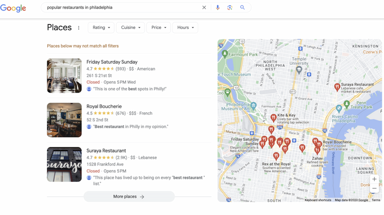Open the Hours filter dropdown
This screenshot has height=215, width=384.
point(185,28)
